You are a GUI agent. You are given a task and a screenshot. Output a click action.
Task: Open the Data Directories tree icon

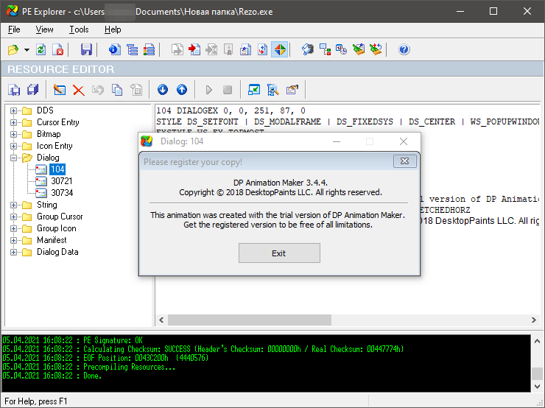132,49
